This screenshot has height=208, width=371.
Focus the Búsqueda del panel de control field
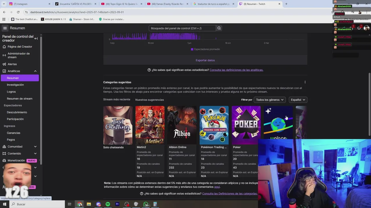pos(182,28)
